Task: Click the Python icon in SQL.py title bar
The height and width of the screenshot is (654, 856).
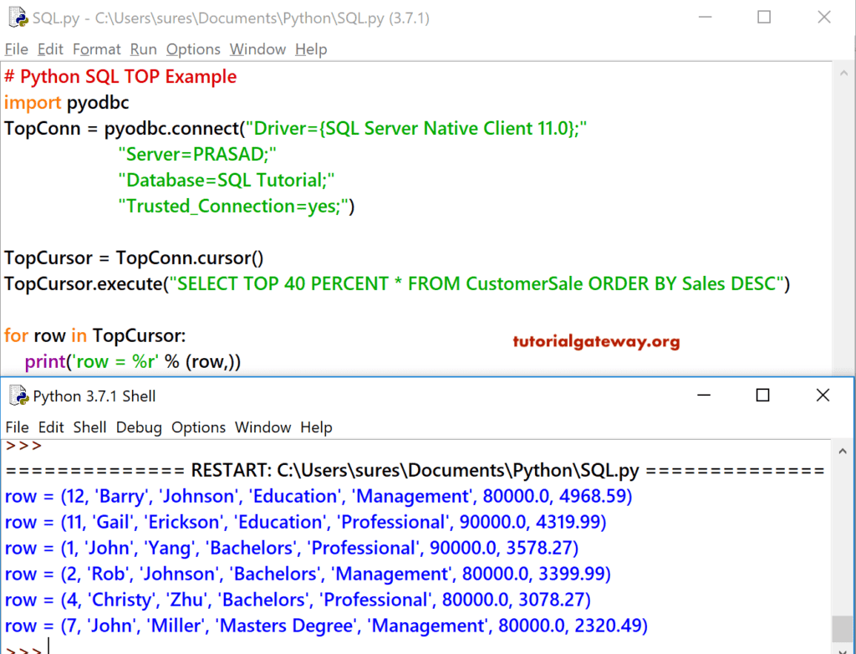Action: (17, 18)
